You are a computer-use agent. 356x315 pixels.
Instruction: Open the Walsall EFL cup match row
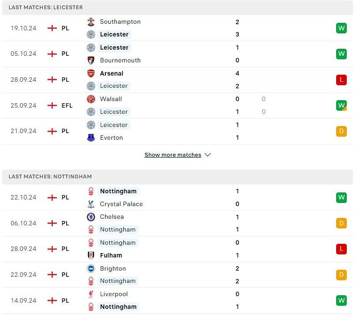(176, 105)
